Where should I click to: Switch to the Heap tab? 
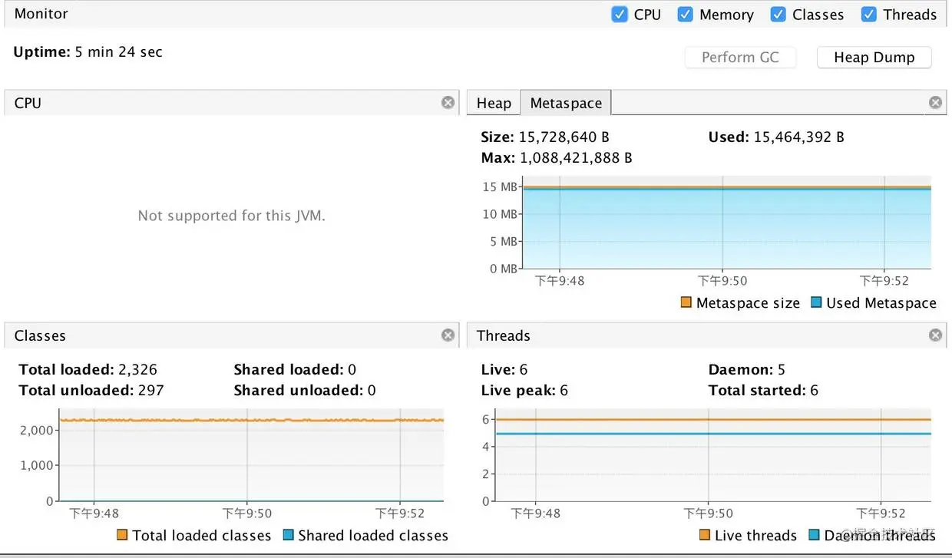494,103
